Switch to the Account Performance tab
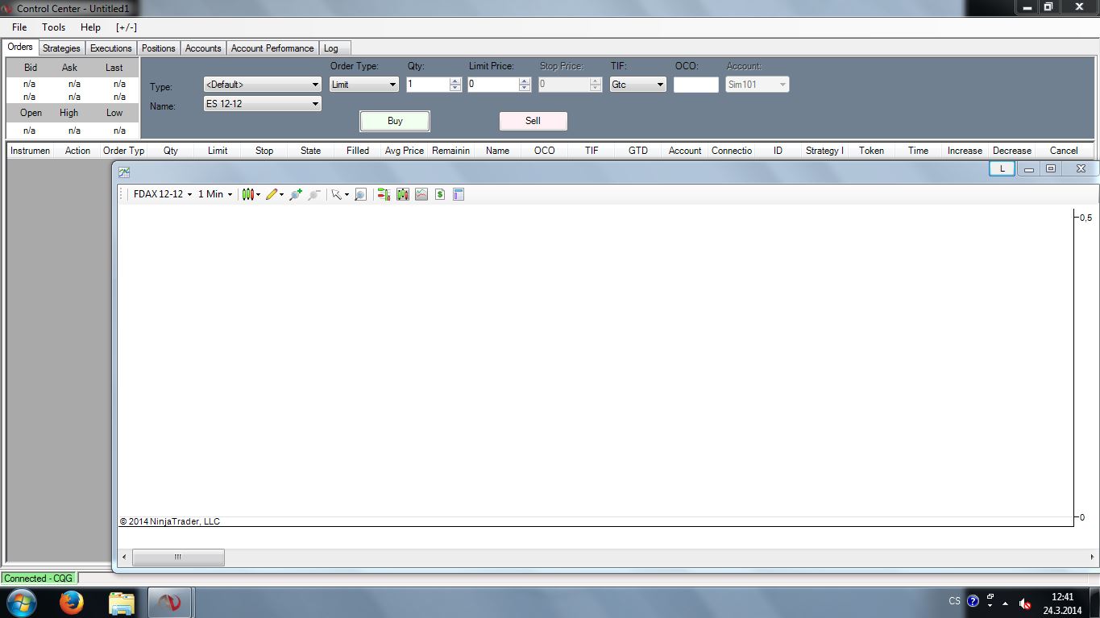The image size is (1100, 618). [272, 48]
